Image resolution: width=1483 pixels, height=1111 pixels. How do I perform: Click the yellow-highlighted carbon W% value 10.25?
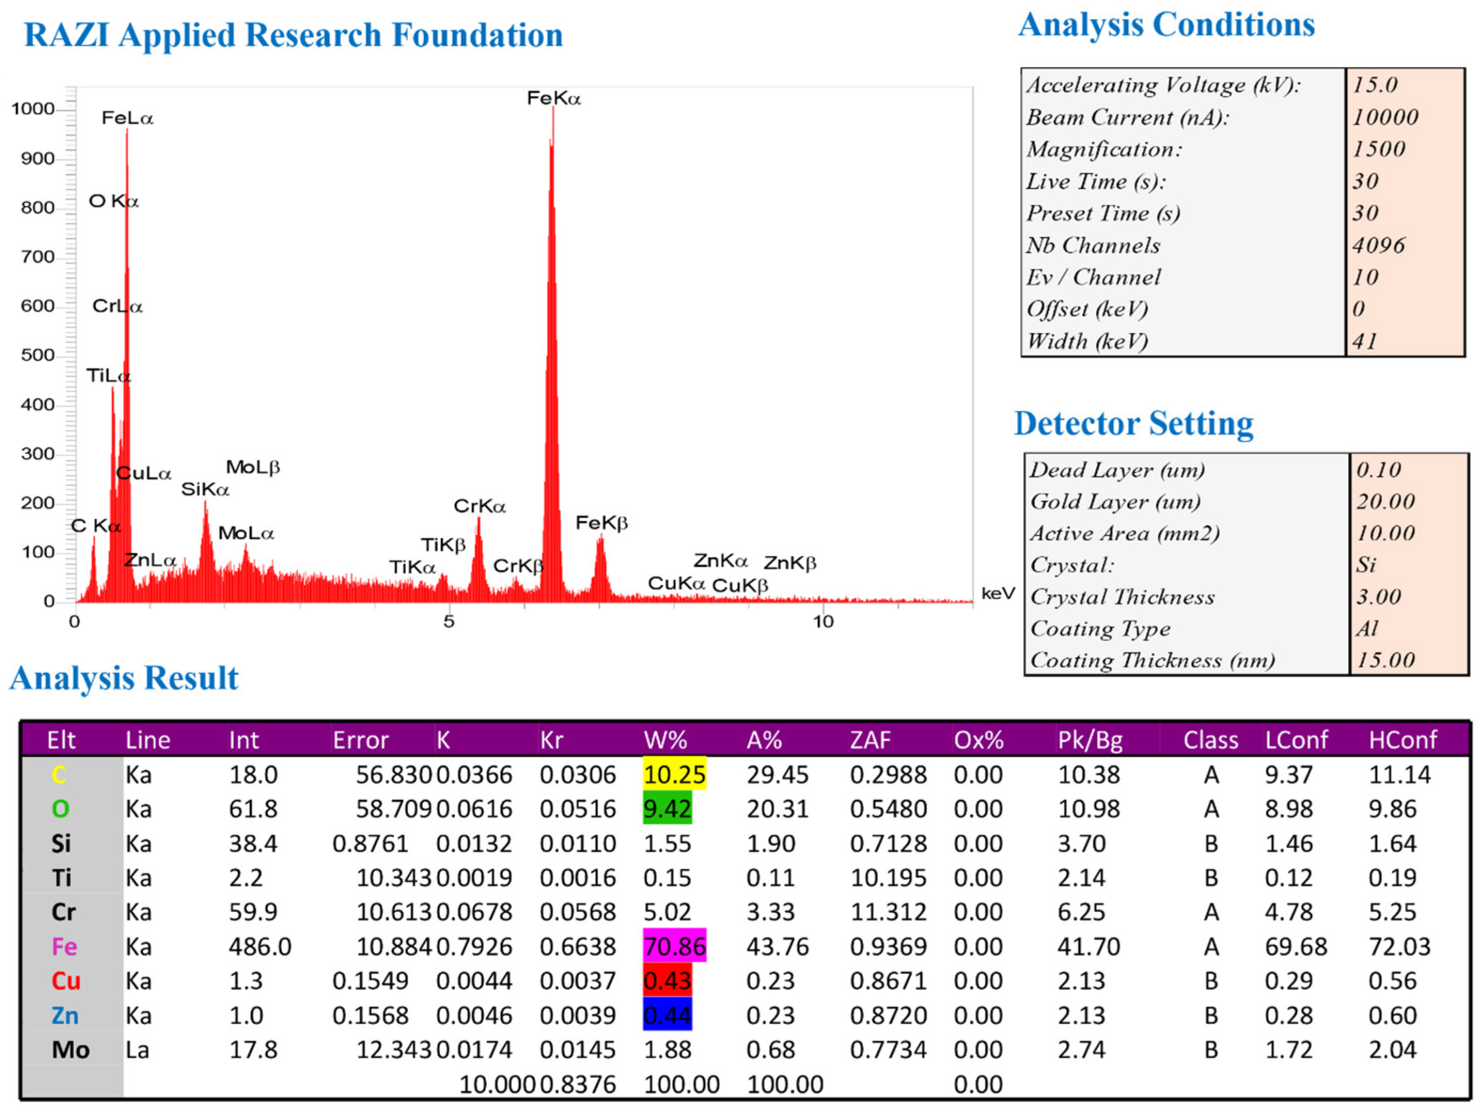pyautogui.click(x=674, y=775)
